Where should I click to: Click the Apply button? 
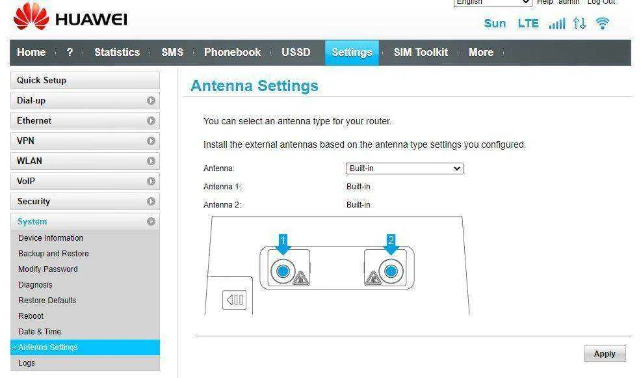point(605,353)
